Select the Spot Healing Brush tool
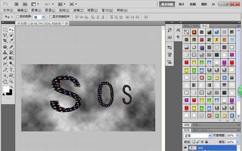 pyautogui.click(x=5, y=47)
